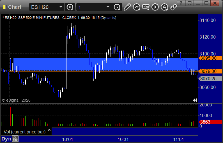Image resolution: width=223 pixels, height=143 pixels.
Task: Minimize the chart window
Action: (198, 3)
